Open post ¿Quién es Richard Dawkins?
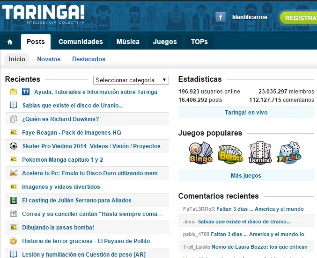The height and width of the screenshot is (258, 317). pyautogui.click(x=60, y=119)
